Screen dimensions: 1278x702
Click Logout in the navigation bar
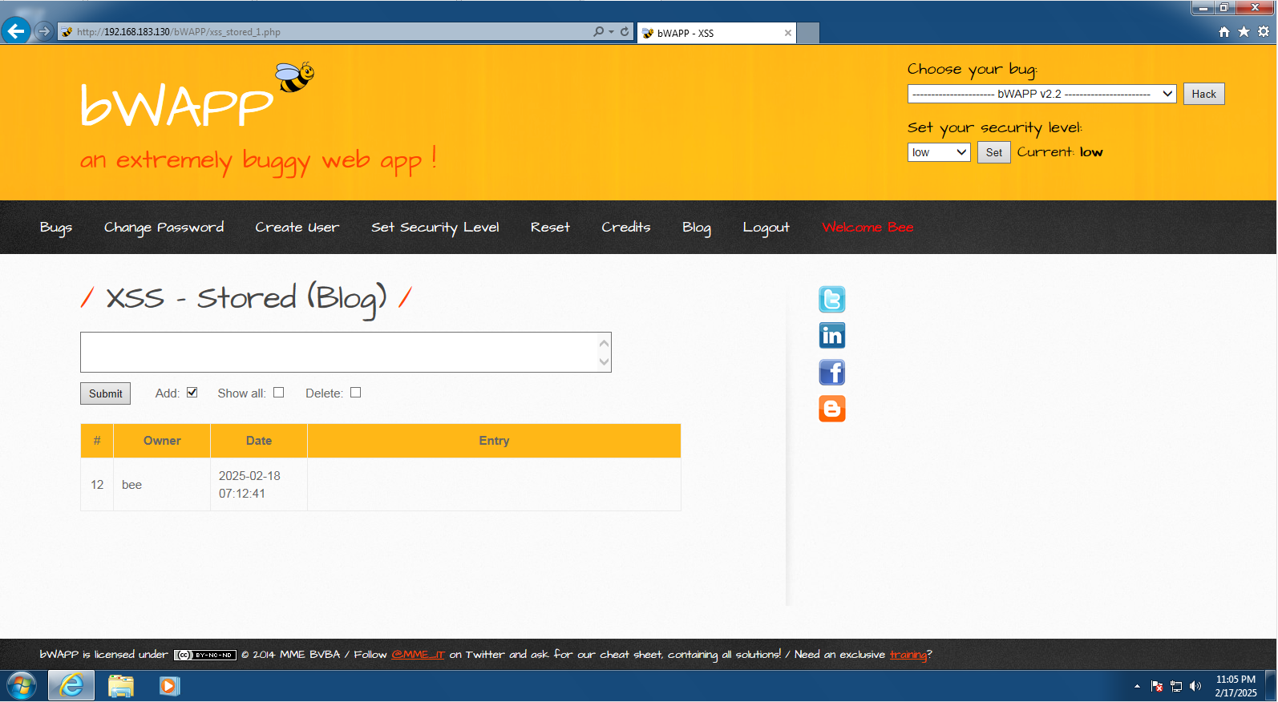click(766, 228)
